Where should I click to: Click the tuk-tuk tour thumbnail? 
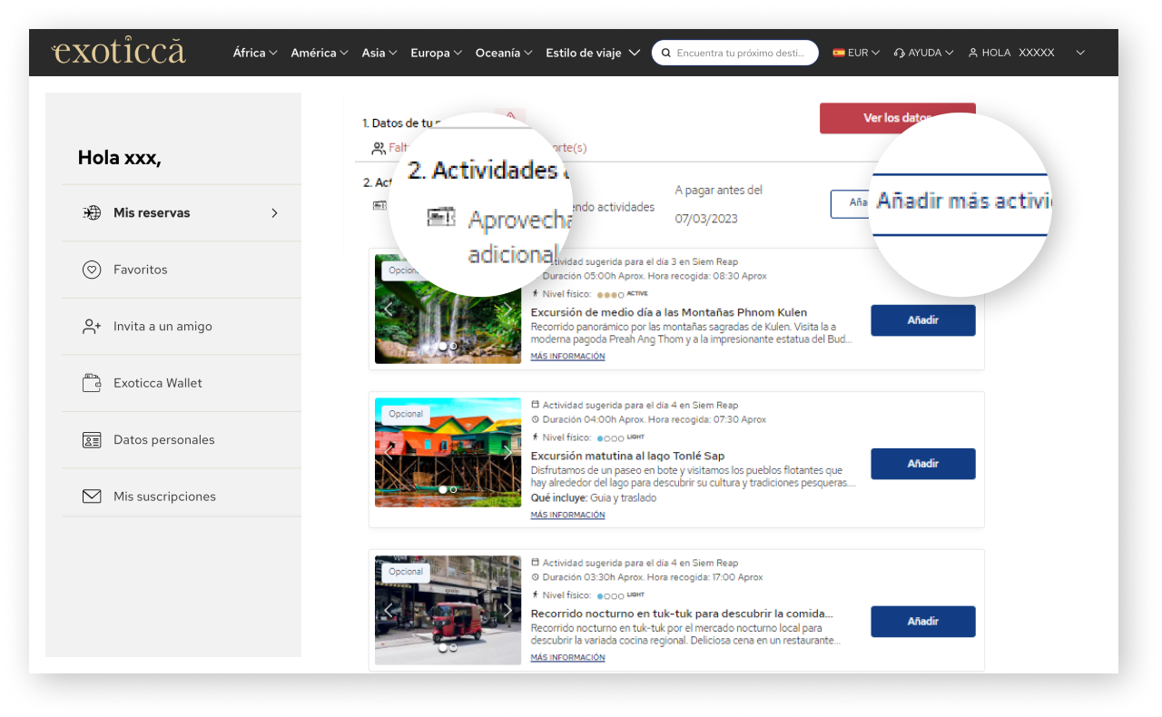pyautogui.click(x=448, y=610)
